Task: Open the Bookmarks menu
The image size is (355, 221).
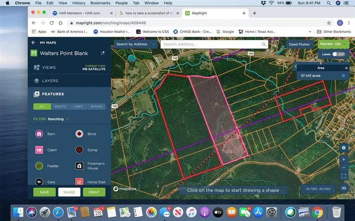Action: pos(100,3)
